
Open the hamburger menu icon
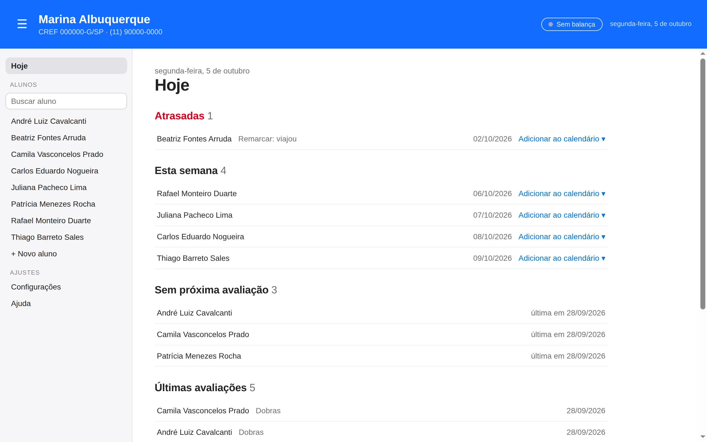(x=22, y=24)
